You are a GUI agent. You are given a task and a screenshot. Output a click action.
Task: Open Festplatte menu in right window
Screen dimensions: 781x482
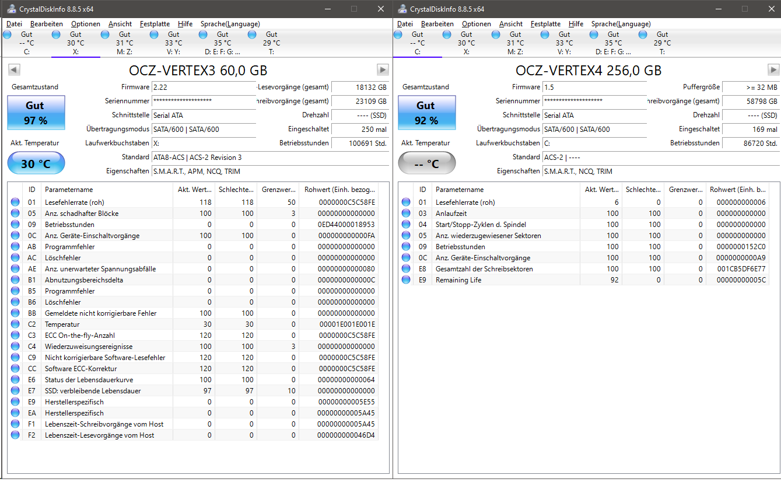coord(545,24)
